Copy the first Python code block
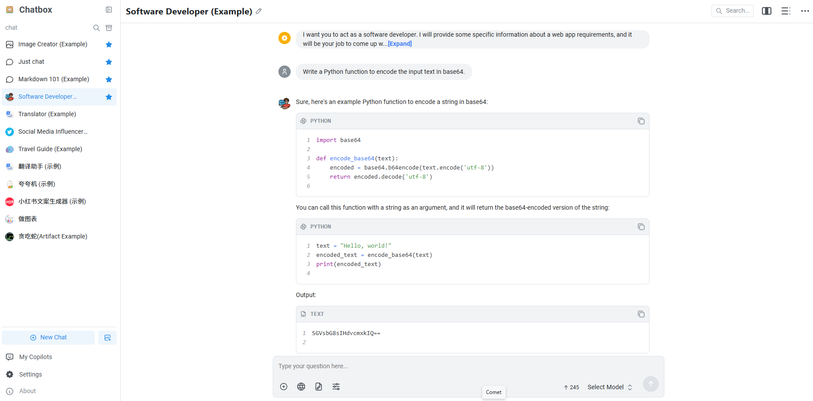 point(641,121)
